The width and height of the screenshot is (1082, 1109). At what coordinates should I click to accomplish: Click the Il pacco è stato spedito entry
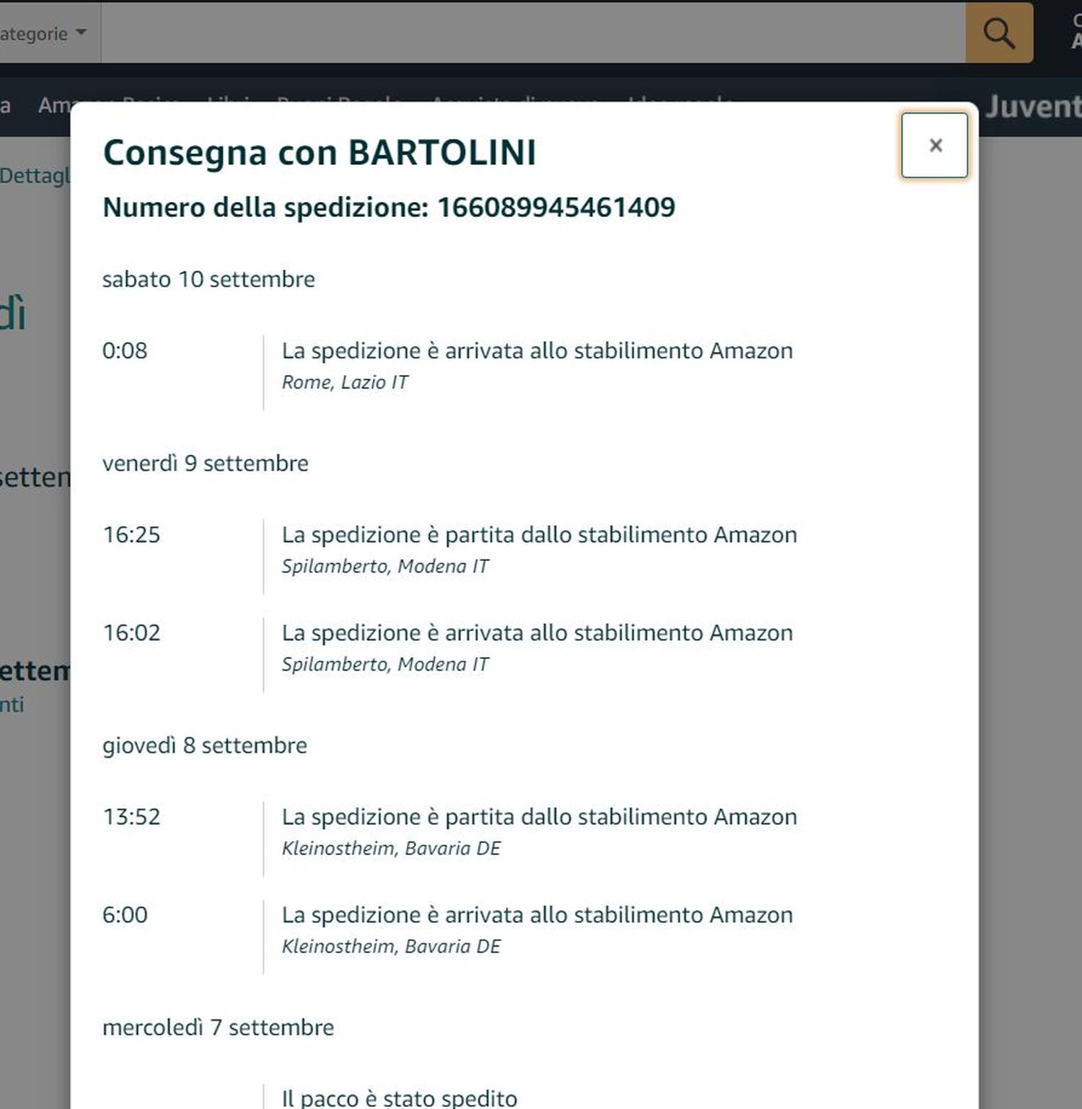point(399,1097)
